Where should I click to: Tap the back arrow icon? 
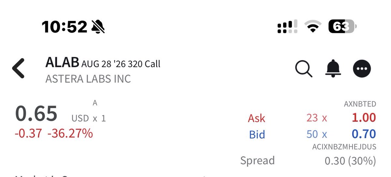(x=18, y=69)
